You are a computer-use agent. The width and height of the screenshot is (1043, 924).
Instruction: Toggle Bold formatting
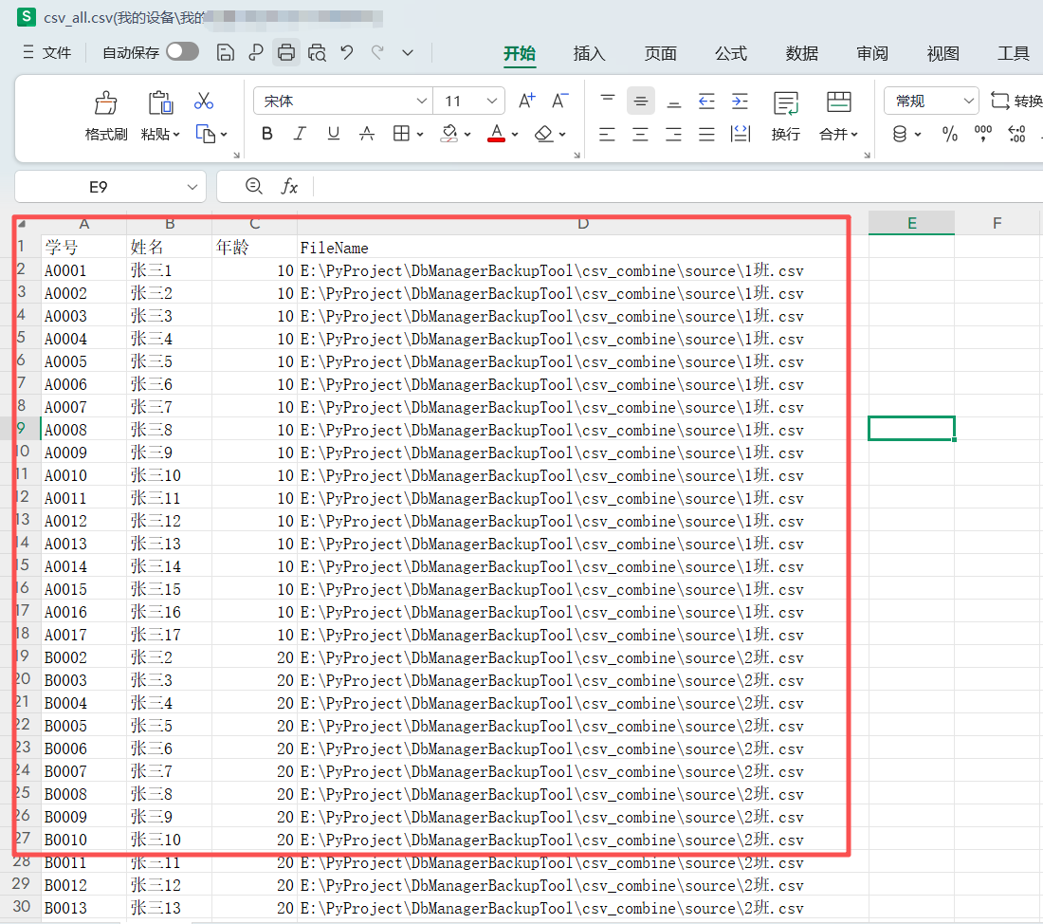[267, 134]
